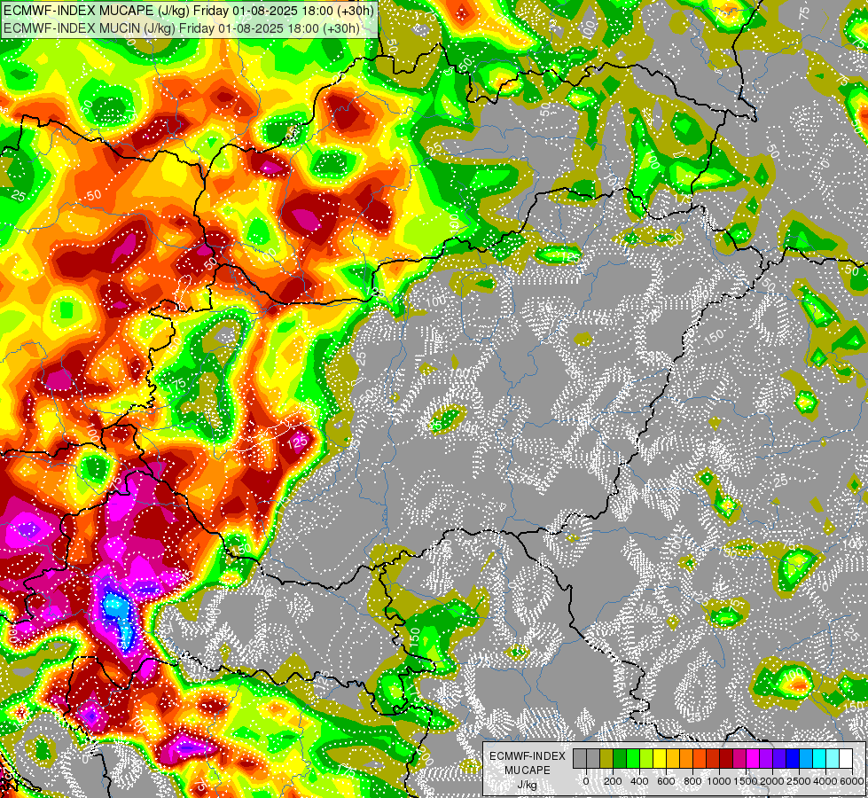Select the amber legend swatch right of 600
The image size is (868, 798).
click(x=673, y=758)
